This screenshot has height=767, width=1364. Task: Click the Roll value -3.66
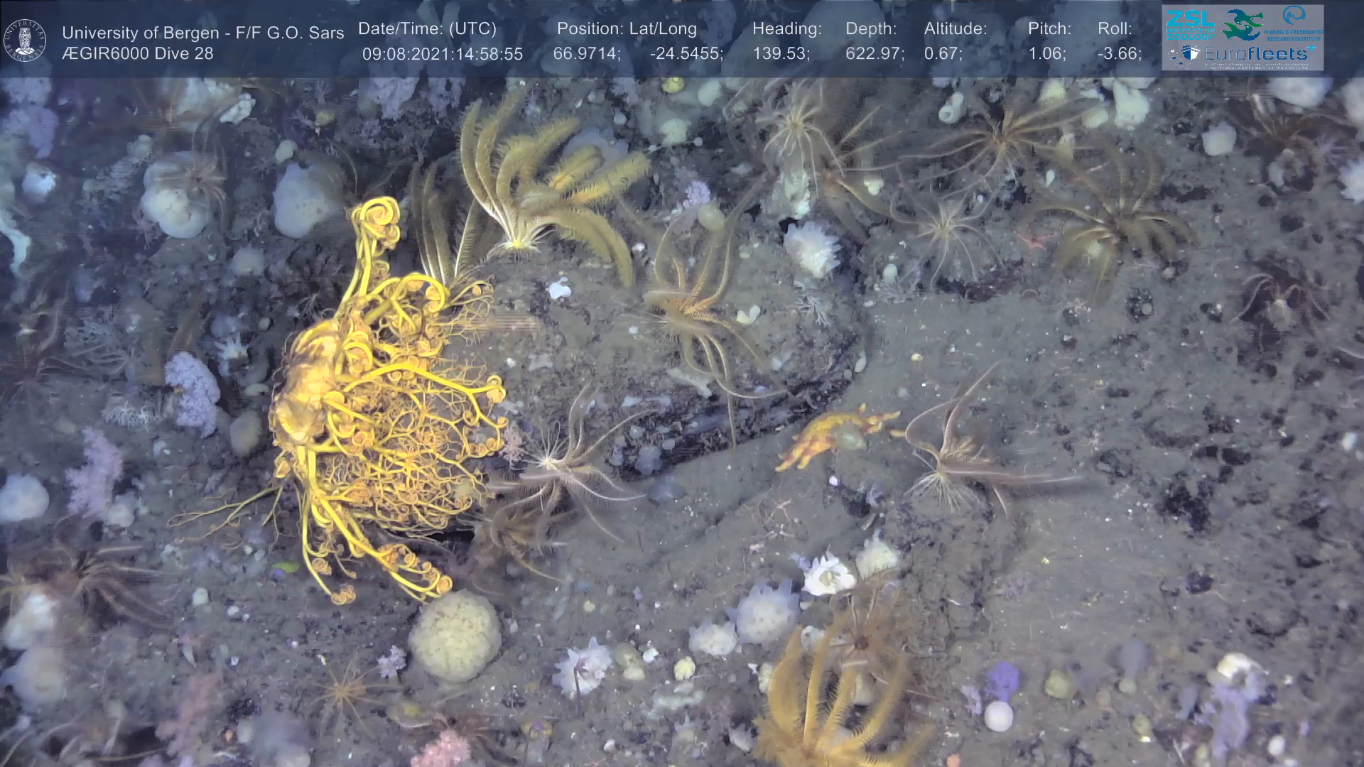click(1119, 55)
